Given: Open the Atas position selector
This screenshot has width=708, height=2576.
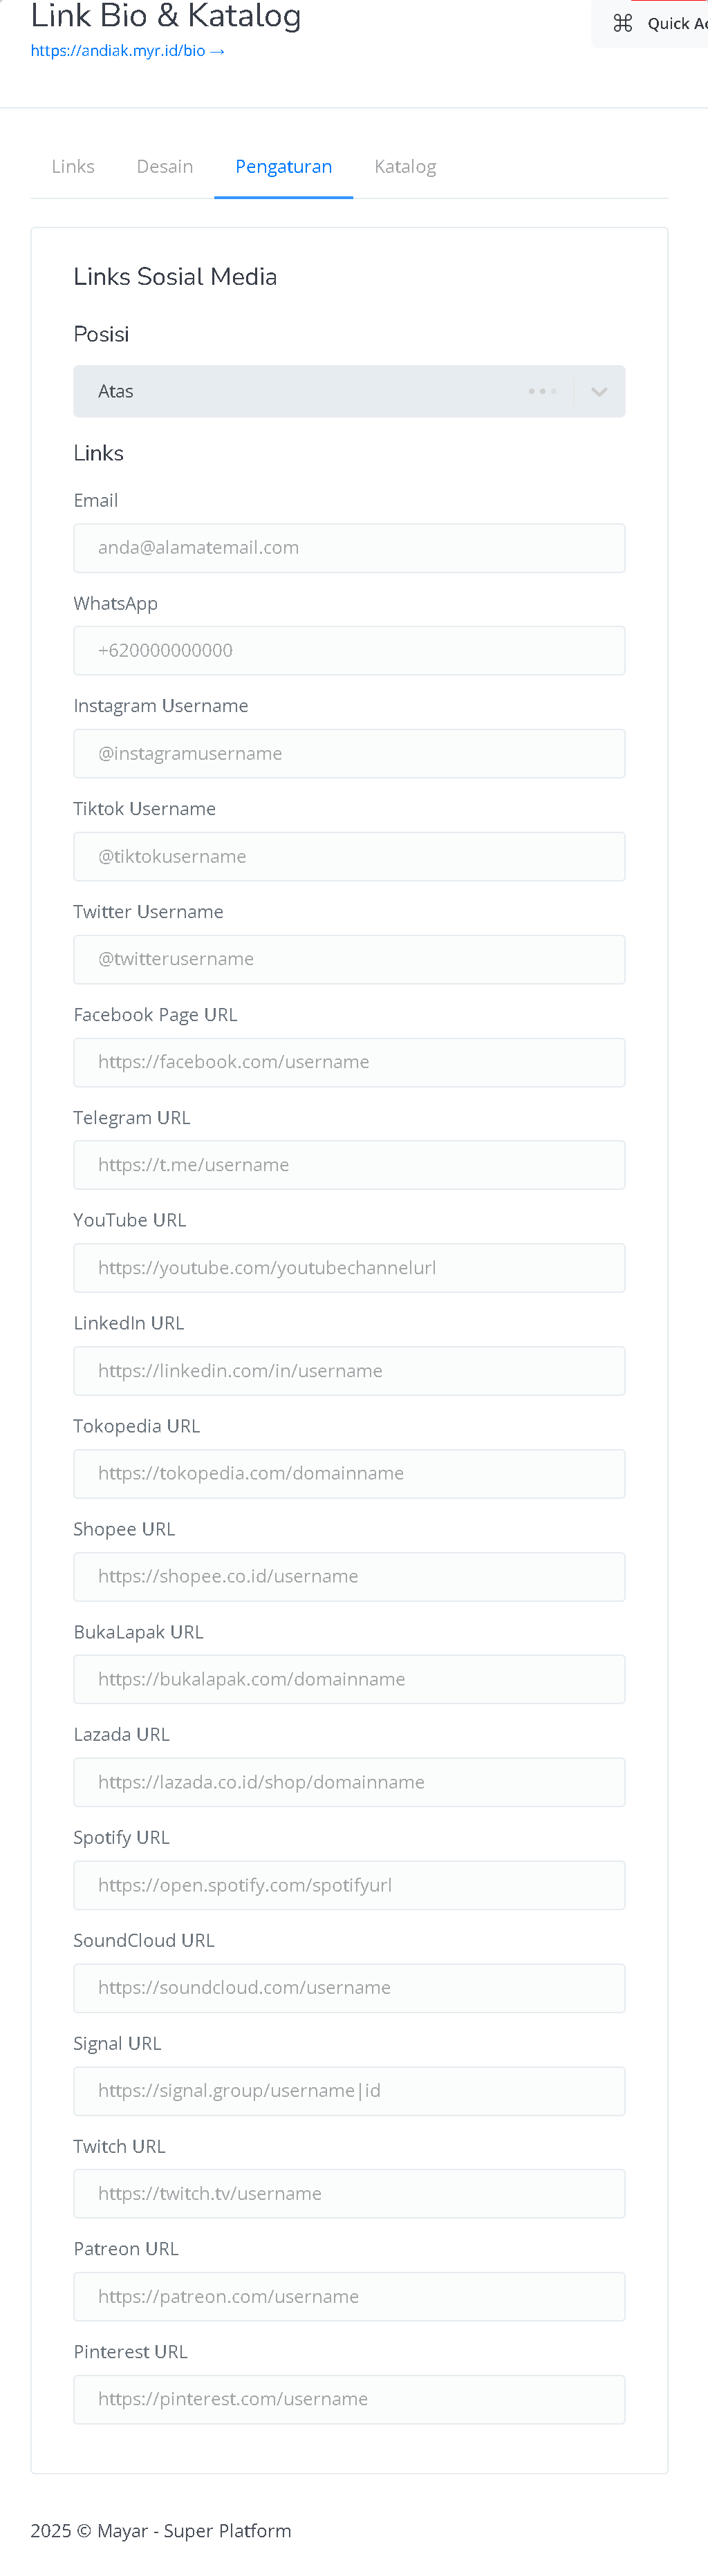Looking at the screenshot, I should tap(349, 392).
